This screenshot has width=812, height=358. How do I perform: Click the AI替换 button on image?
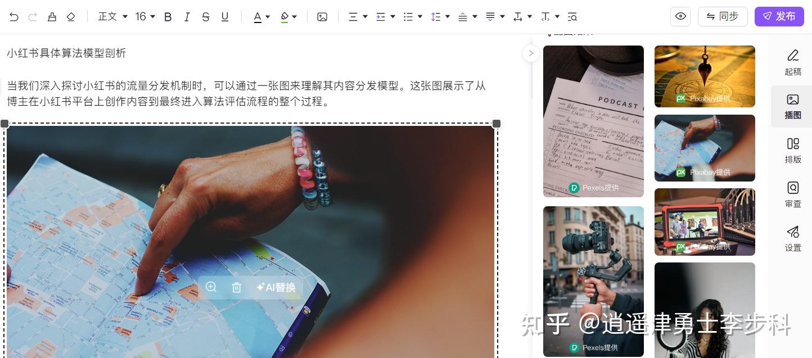coord(276,287)
